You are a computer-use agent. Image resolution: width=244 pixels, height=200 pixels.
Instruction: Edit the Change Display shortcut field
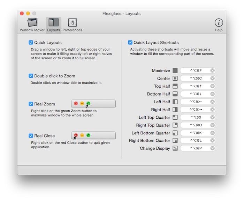click(x=198, y=148)
